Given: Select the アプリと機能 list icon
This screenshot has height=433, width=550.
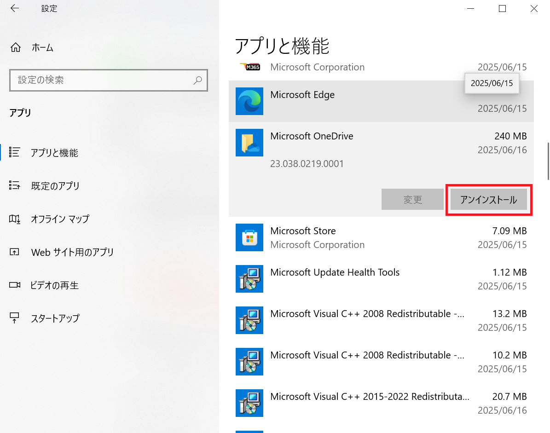Looking at the screenshot, I should point(14,152).
